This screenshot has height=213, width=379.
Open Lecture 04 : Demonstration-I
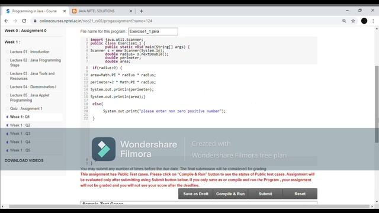(x=33, y=87)
